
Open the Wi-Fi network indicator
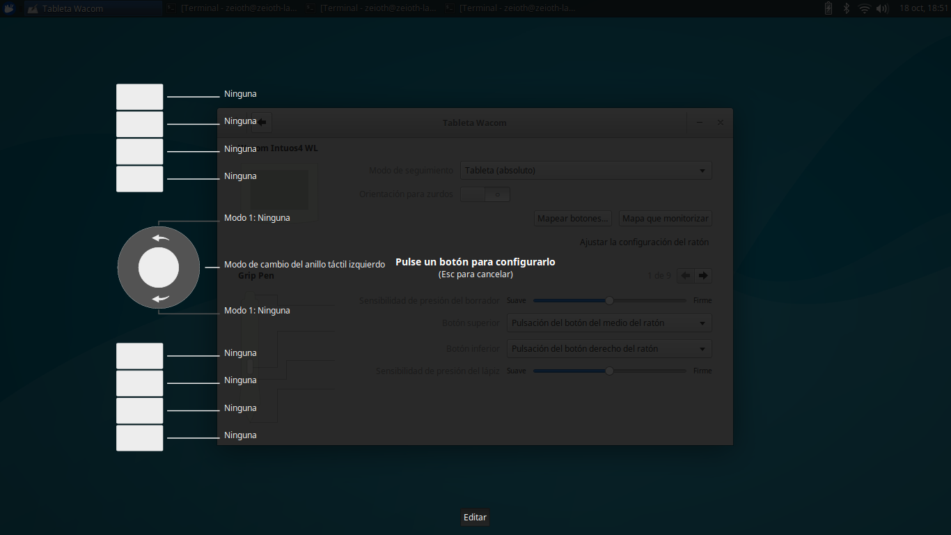tap(865, 8)
